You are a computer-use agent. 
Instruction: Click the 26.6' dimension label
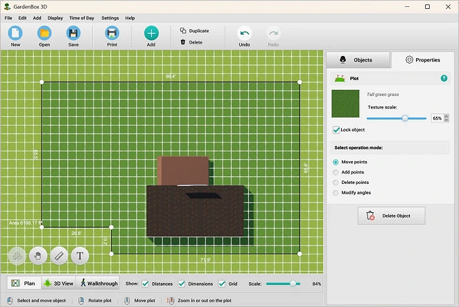point(77,233)
